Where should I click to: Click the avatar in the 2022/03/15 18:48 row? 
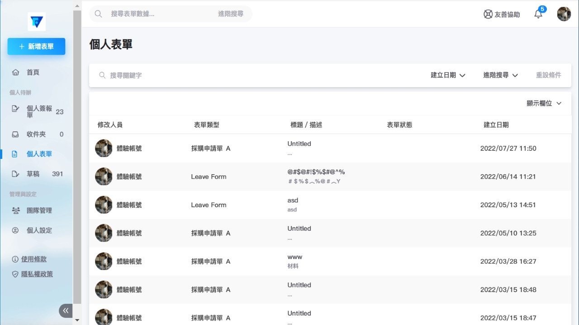104,289
